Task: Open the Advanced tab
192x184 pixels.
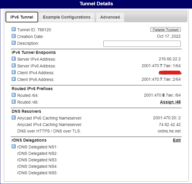Action: tap(110, 17)
